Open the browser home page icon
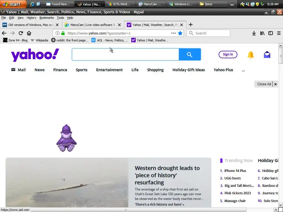 point(29,33)
